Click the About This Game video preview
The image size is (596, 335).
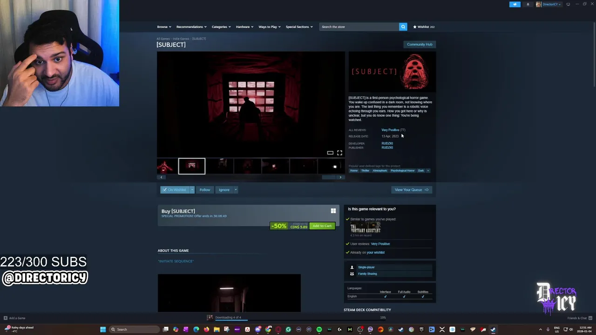(x=229, y=293)
